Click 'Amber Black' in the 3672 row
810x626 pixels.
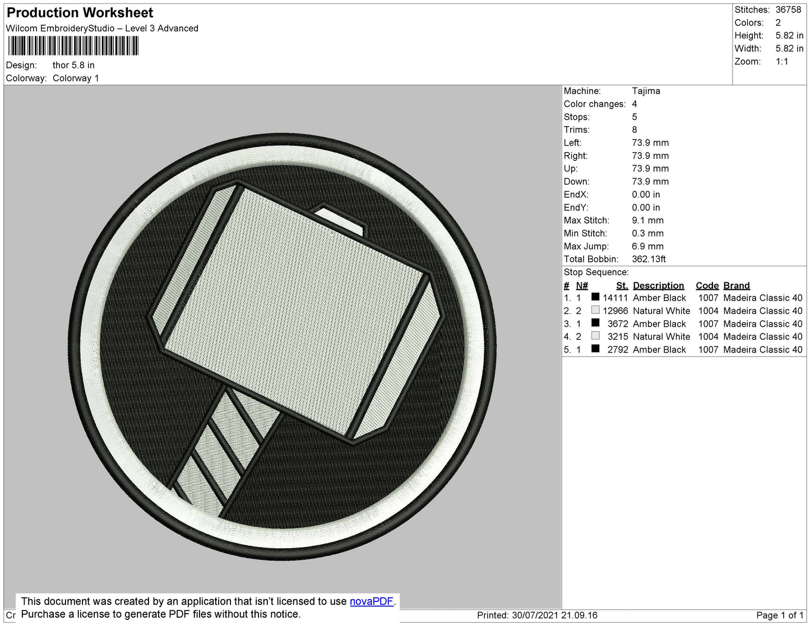pyautogui.click(x=659, y=324)
